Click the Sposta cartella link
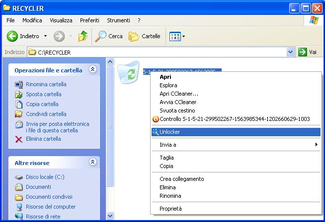The height and width of the screenshot is (222, 325). coord(44,94)
